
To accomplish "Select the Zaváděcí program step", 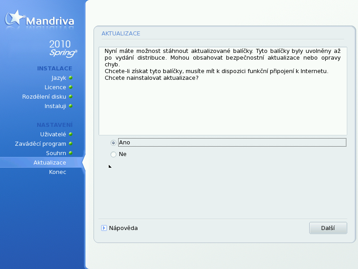I will [40, 143].
